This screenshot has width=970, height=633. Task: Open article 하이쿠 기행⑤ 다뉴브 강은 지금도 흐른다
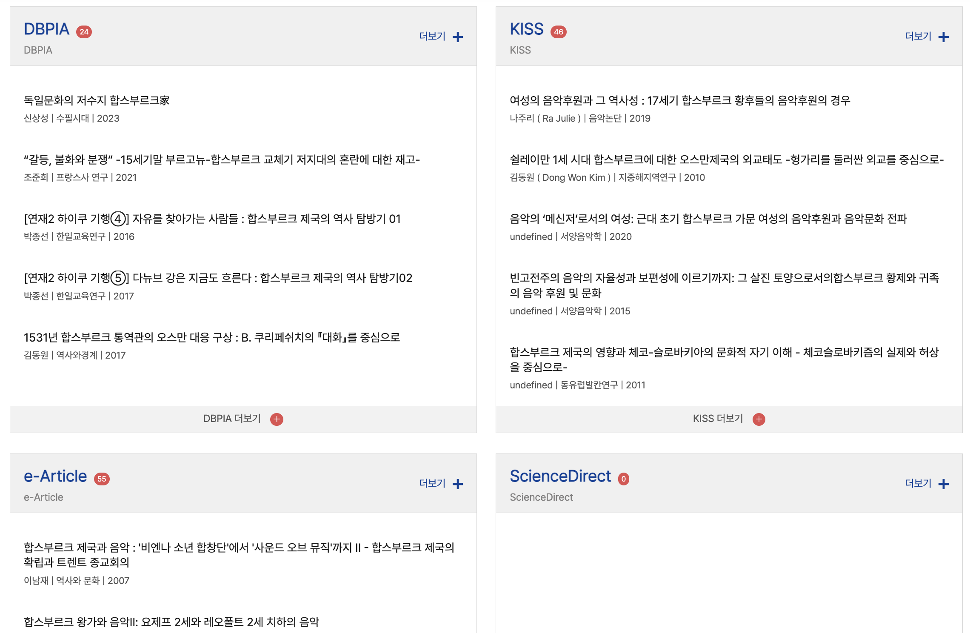click(218, 278)
